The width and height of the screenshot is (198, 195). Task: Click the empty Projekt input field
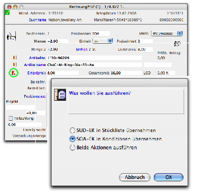[x=20, y=107]
